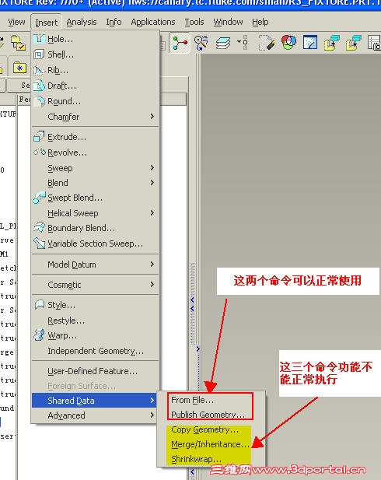Expand the Model Datum submenu
The height and width of the screenshot is (480, 381).
[96, 265]
